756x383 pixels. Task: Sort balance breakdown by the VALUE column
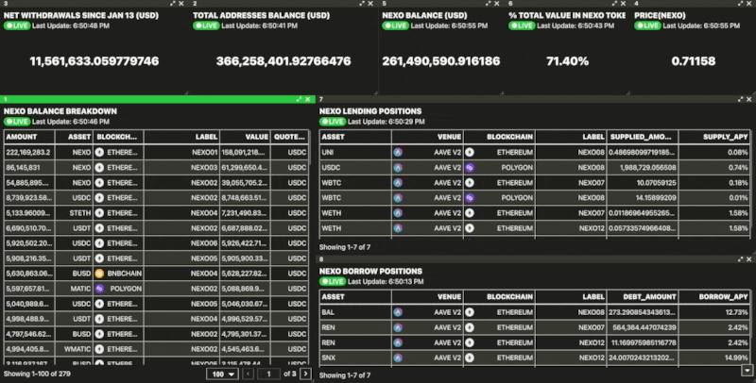point(245,137)
